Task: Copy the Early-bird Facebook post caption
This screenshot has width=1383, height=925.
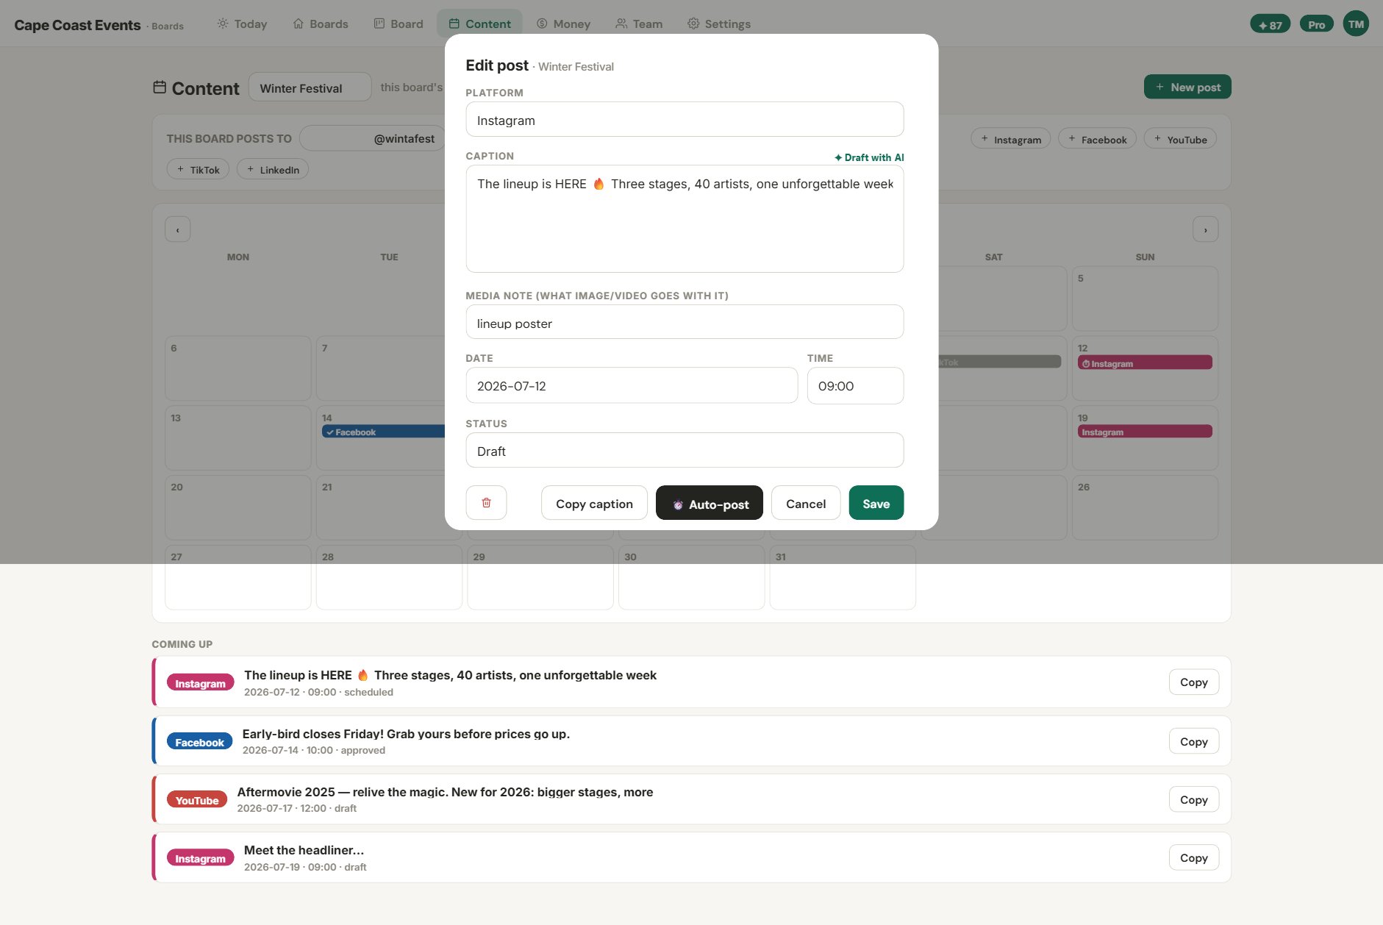Action: [x=1193, y=741]
